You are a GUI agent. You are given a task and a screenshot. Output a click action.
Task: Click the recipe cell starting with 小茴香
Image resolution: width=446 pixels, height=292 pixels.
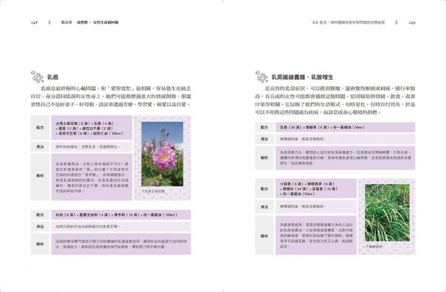pos(316,189)
